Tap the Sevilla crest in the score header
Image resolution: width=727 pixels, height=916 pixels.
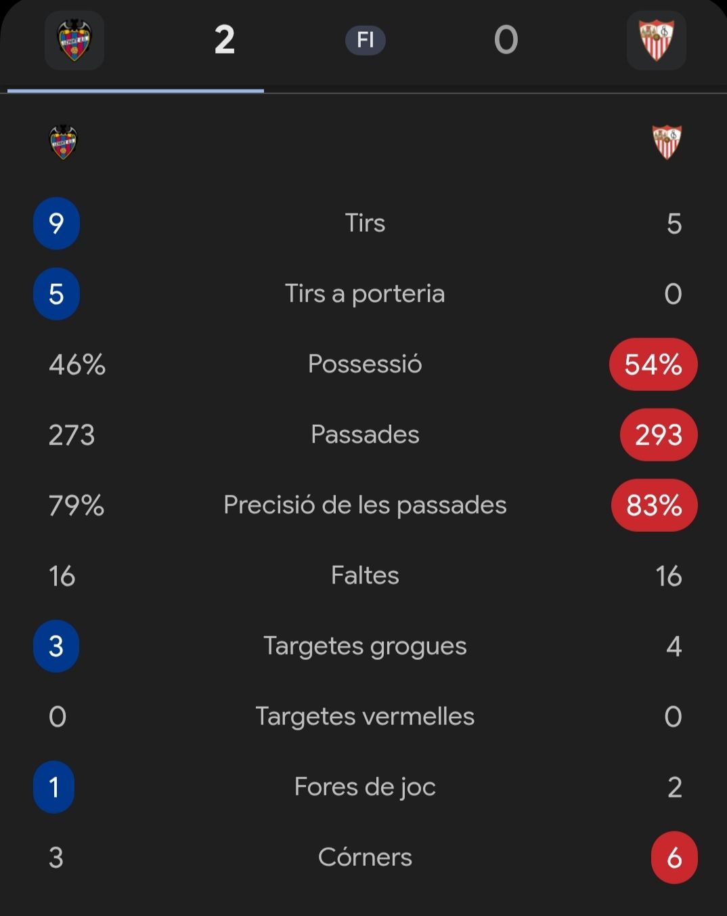(x=657, y=41)
